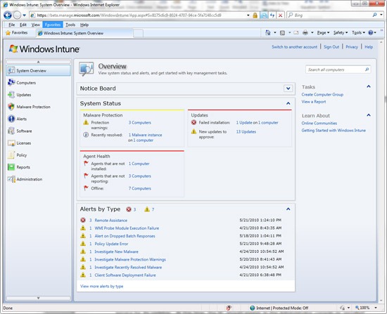The height and width of the screenshot is (314, 387).
Task: Open the Administration workspace icon
Action: click(11, 179)
